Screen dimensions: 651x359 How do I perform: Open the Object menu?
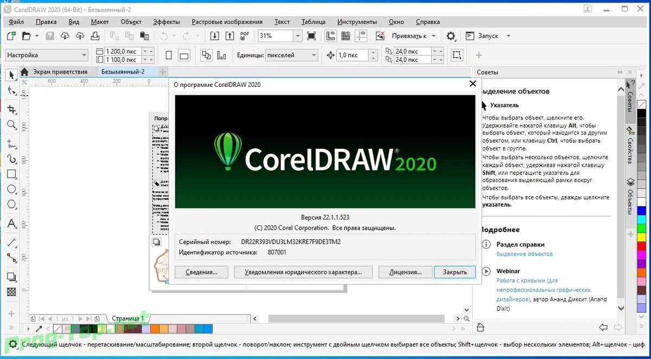coord(131,22)
